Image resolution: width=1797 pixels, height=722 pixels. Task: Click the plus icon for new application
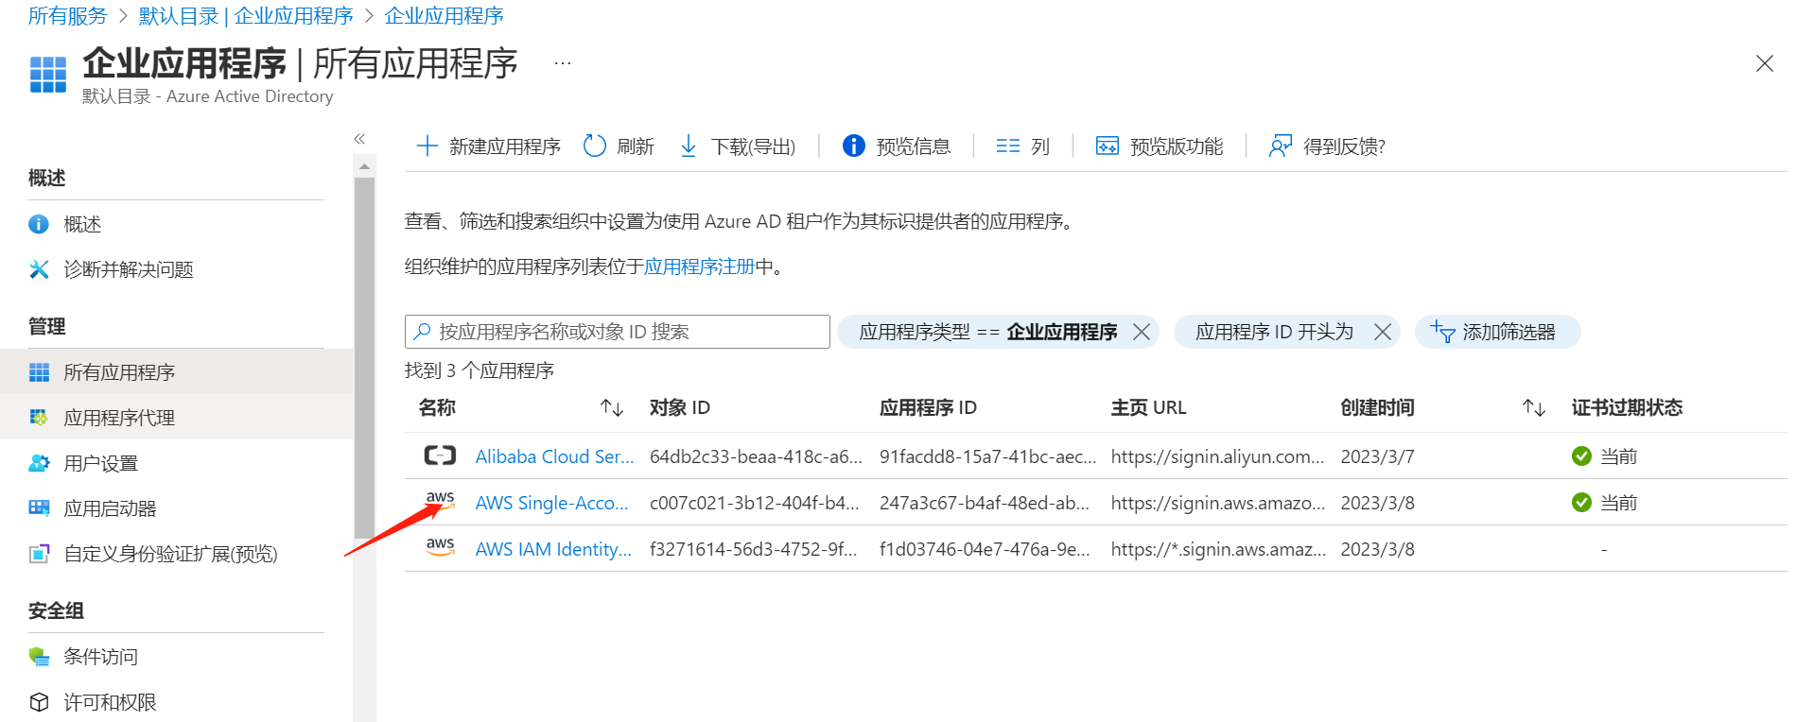pyautogui.click(x=427, y=146)
